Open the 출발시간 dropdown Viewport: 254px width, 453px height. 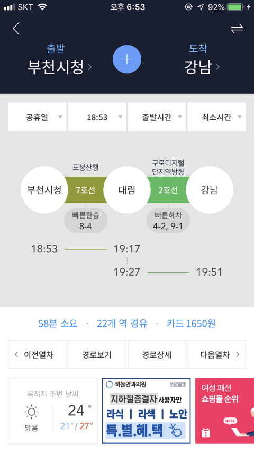pyautogui.click(x=157, y=117)
